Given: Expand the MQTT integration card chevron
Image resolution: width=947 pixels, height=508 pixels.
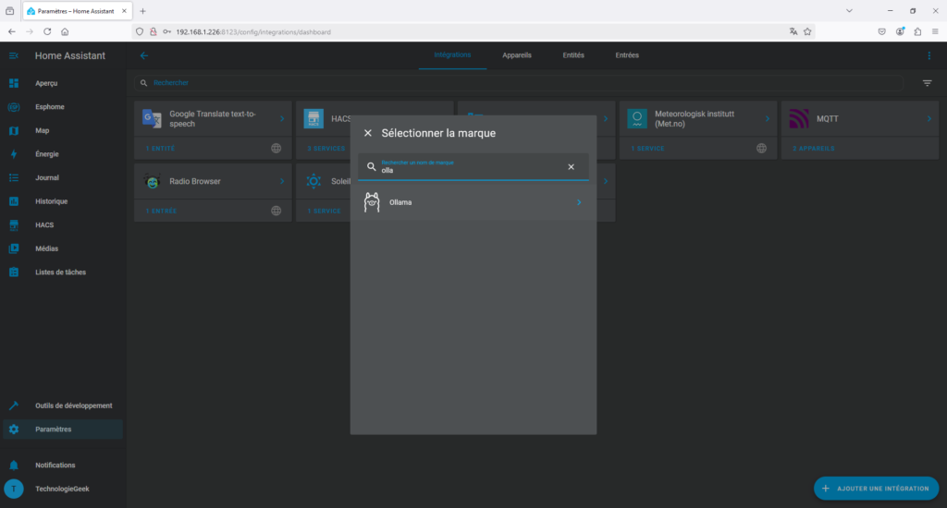Looking at the screenshot, I should click(x=929, y=118).
